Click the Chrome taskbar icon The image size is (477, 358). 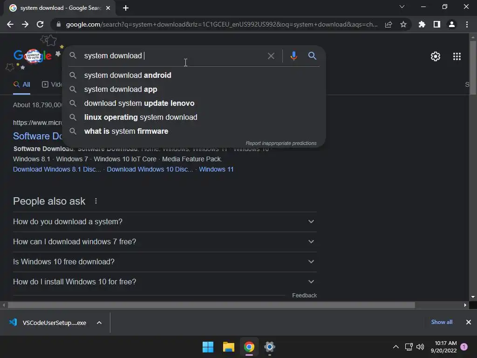tap(249, 347)
